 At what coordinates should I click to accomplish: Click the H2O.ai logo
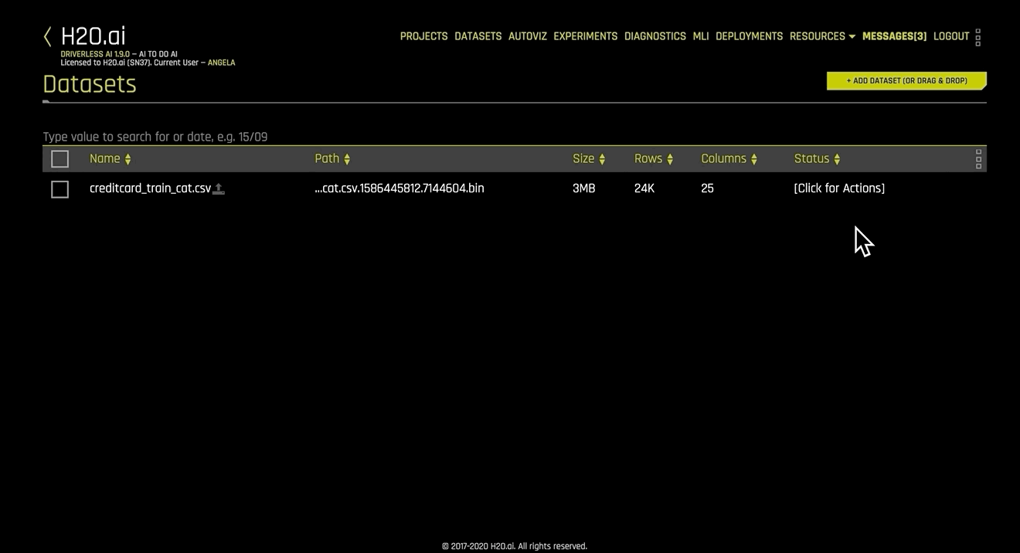[x=91, y=36]
